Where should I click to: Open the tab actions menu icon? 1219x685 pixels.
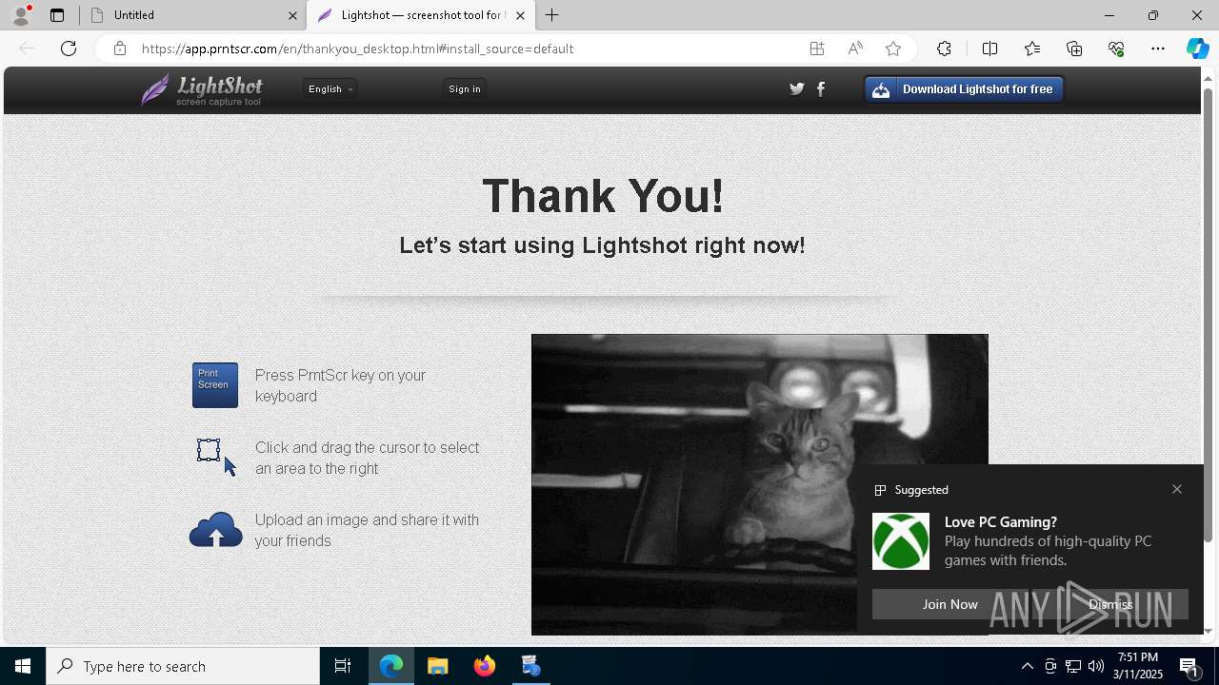pos(57,15)
